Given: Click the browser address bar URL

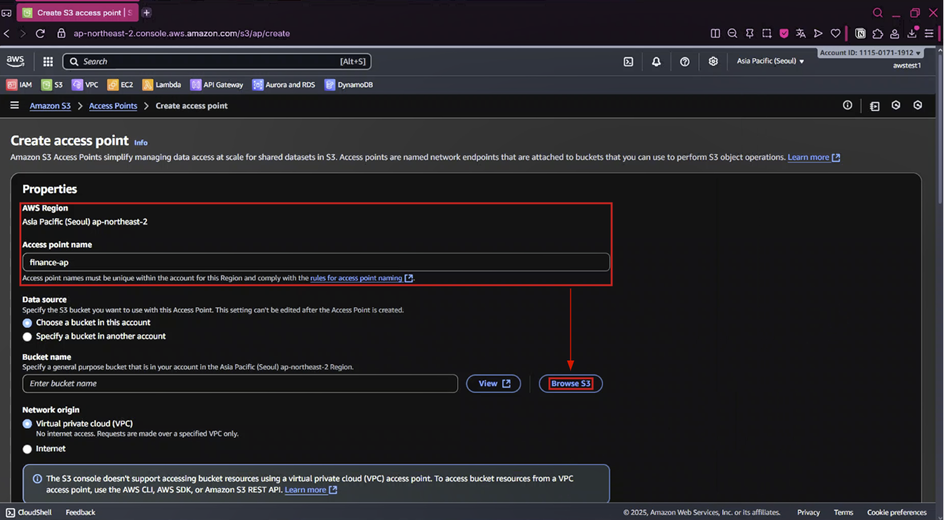Looking at the screenshot, I should [x=182, y=33].
